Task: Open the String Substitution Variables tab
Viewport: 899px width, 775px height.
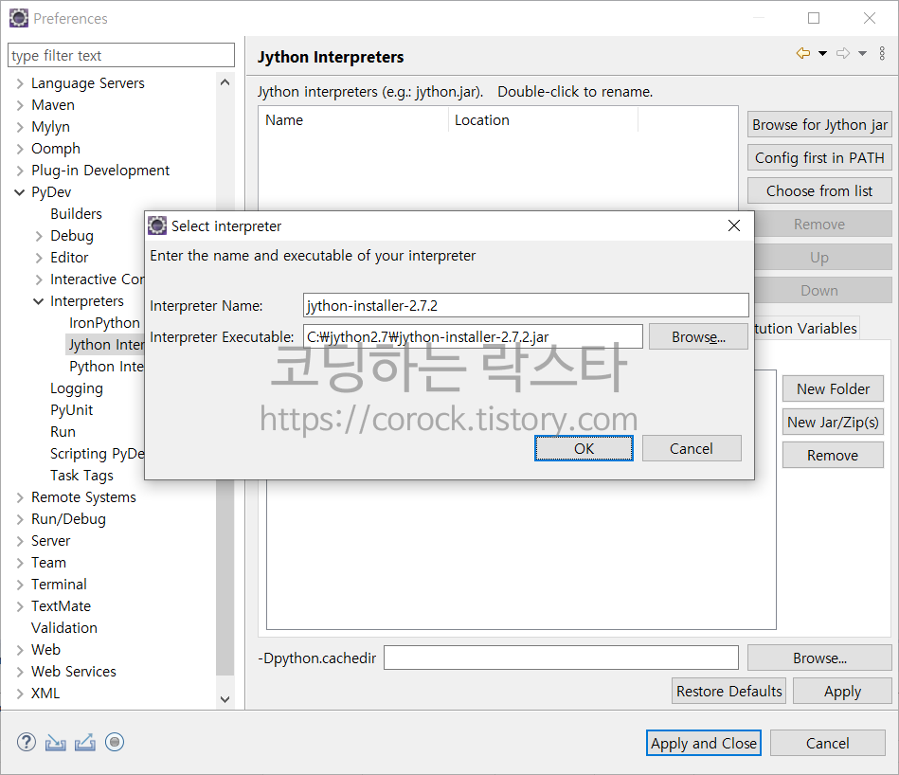Action: 805,328
